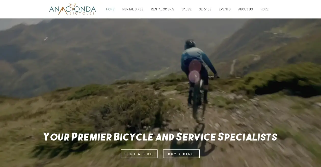Open the RENTAL BIKES page
The image size is (321, 167).
133,9
